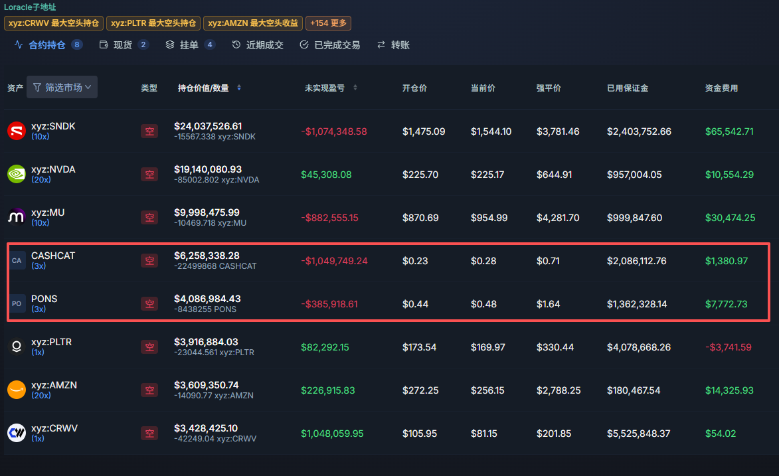Open the 近期成交 tab
779x476 pixels.
(258, 44)
